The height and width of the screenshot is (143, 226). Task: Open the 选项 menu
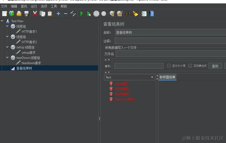(x=44, y=6)
